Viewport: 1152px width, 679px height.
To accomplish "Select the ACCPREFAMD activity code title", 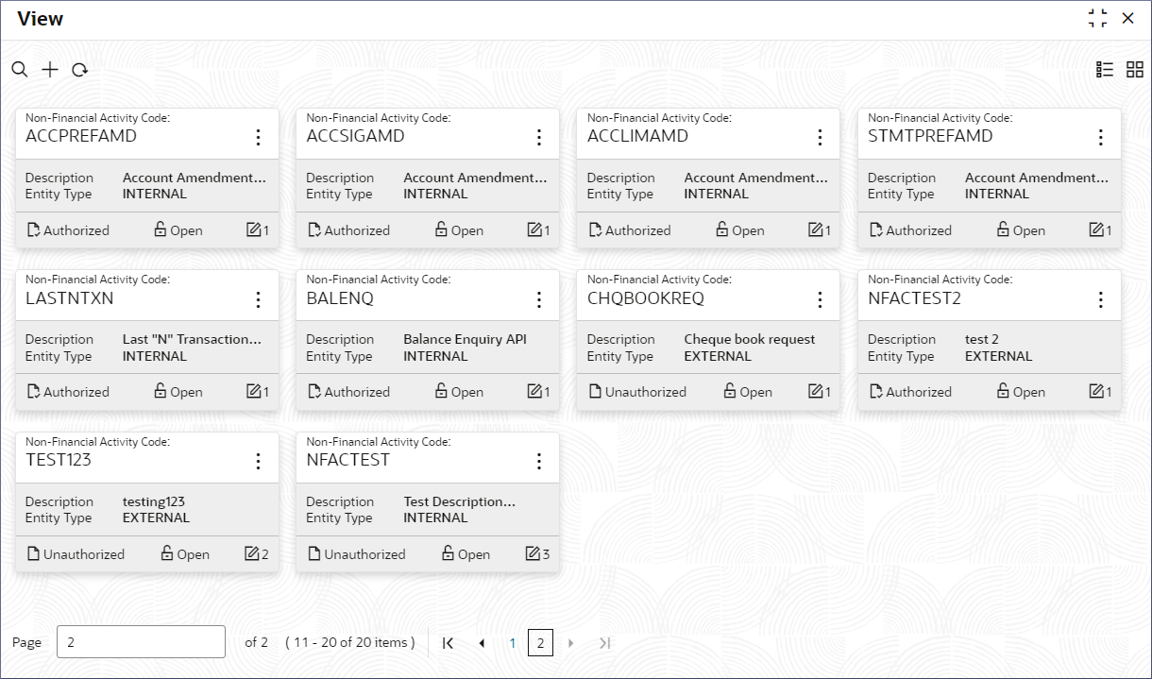I will click(x=81, y=136).
